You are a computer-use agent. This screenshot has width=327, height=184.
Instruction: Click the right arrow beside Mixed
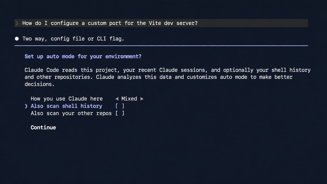tap(142, 99)
